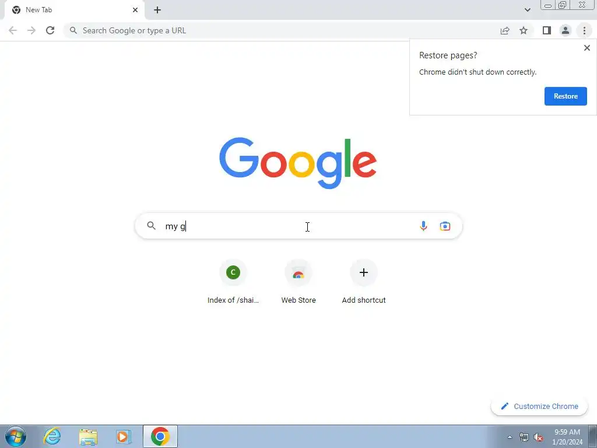Close the New Tab tab

135,10
